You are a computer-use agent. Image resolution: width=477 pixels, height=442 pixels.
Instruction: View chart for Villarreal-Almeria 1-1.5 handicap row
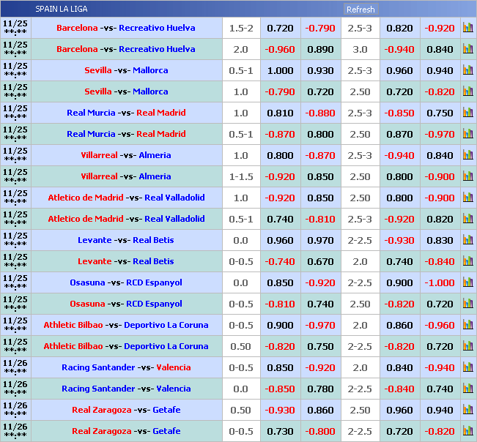point(467,177)
